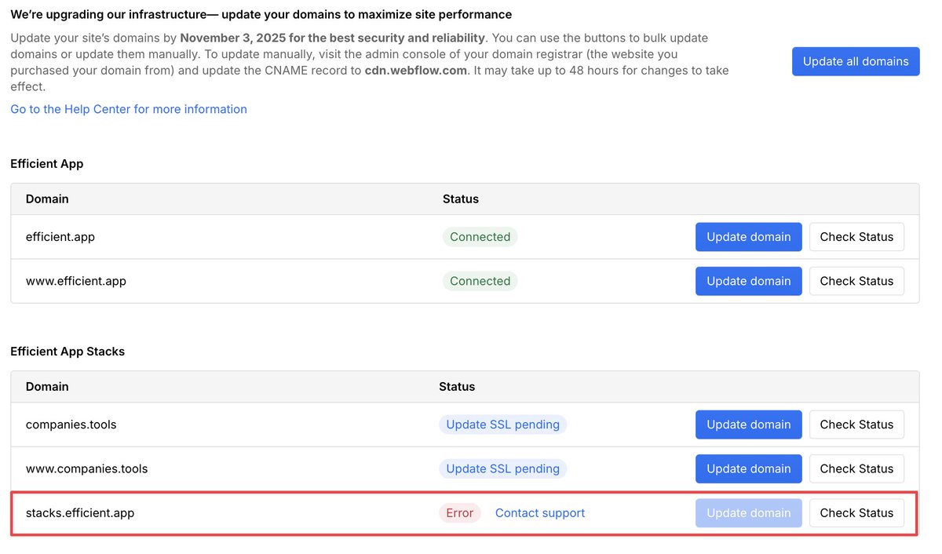Image resolution: width=942 pixels, height=554 pixels.
Task: Click Update SSL pending for companies.tools
Action: click(x=502, y=425)
